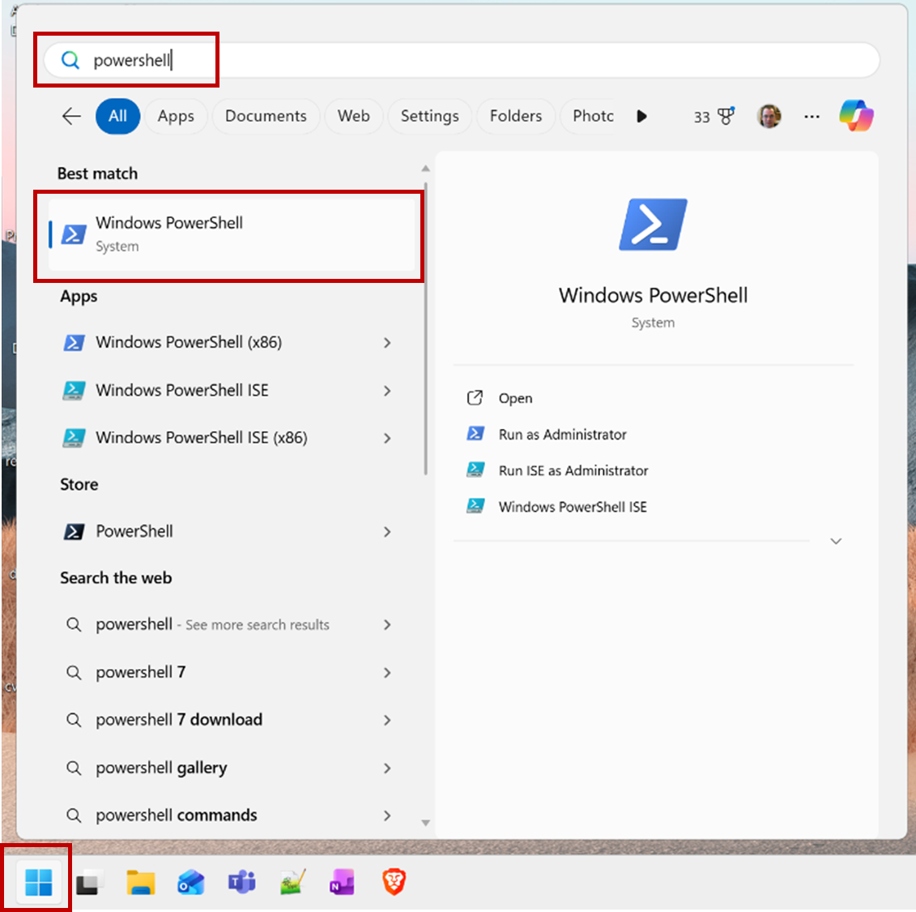Click Open for Windows PowerShell
Screen dimensions: 916x912
point(515,398)
